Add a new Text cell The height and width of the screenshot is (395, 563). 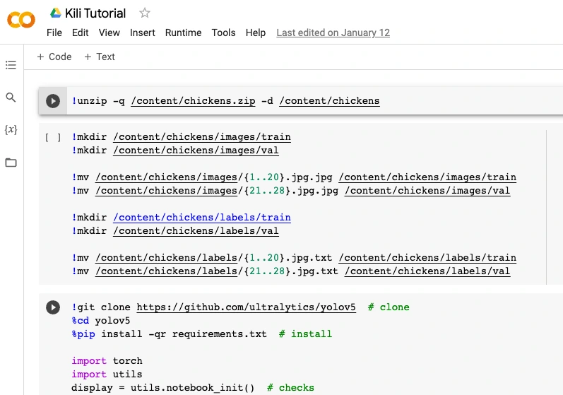tap(100, 57)
